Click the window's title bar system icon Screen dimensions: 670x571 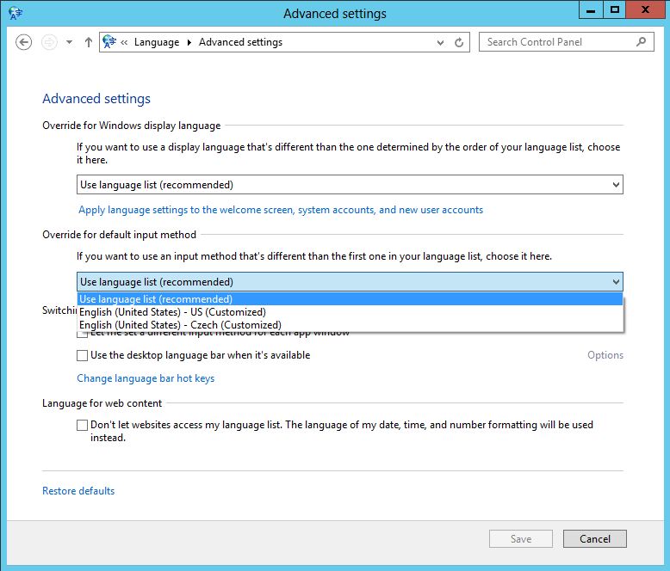pyautogui.click(x=16, y=13)
